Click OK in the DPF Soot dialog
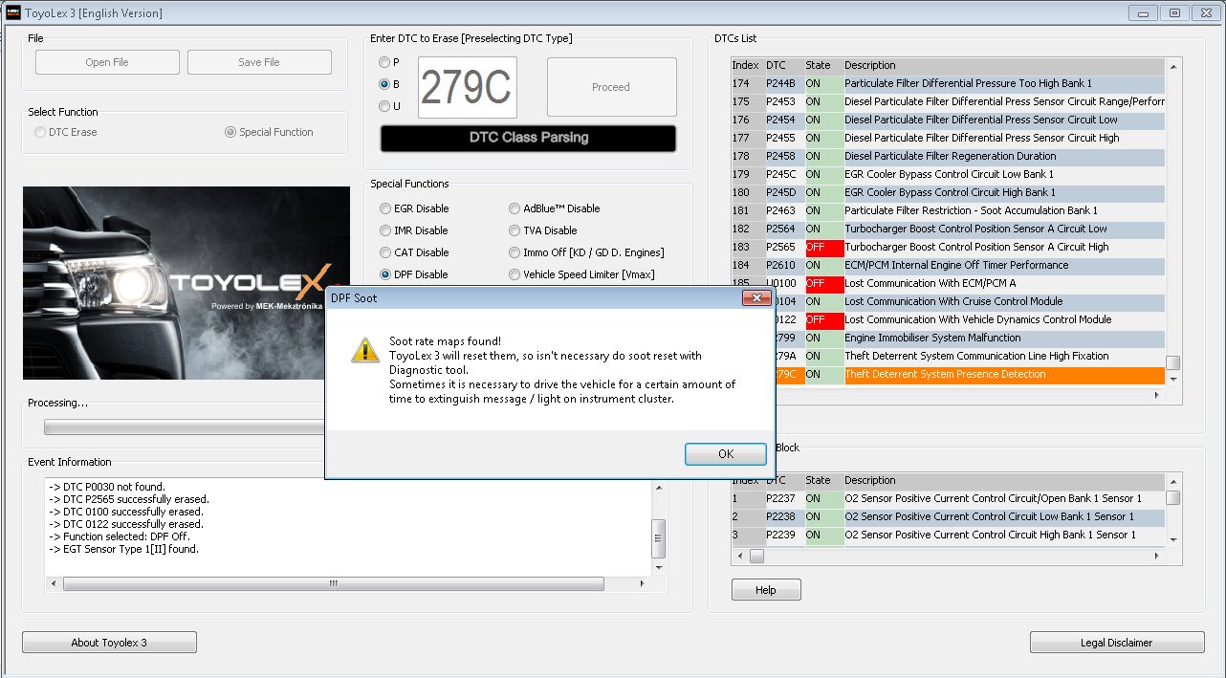This screenshot has height=678, width=1226. pos(725,454)
